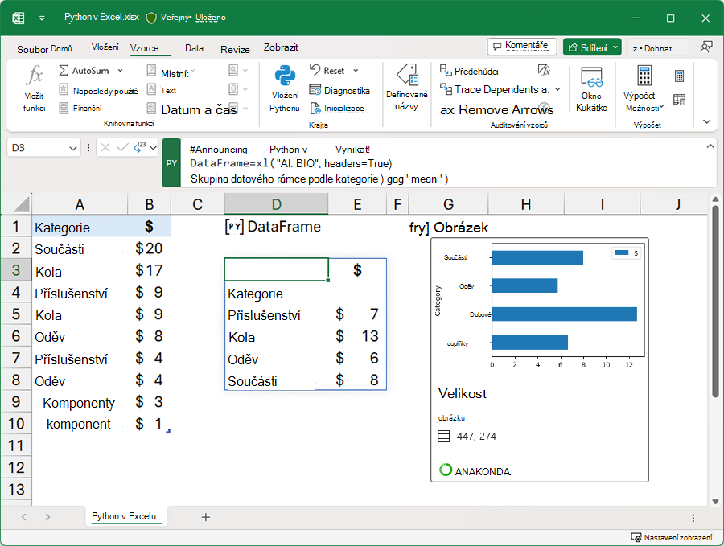Image resolution: width=724 pixels, height=546 pixels.
Task: Select row 3 header
Action: (16, 270)
